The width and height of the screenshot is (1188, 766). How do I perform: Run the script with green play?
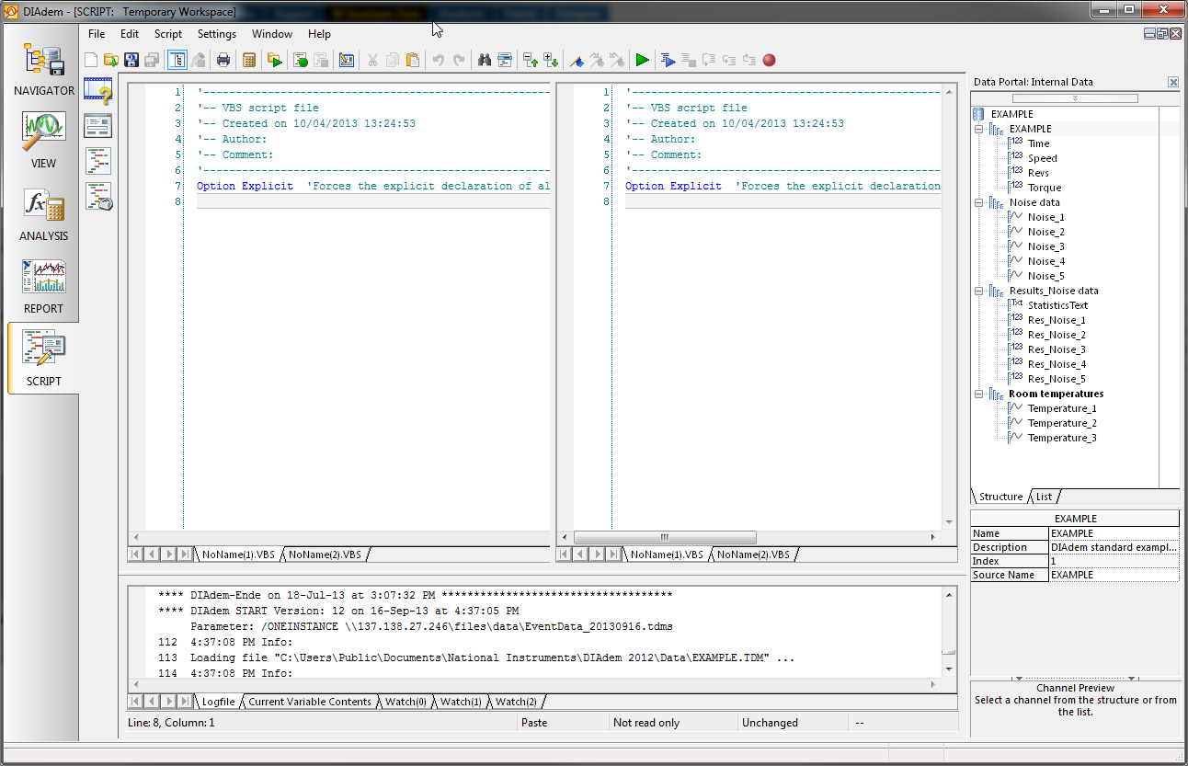pos(642,60)
